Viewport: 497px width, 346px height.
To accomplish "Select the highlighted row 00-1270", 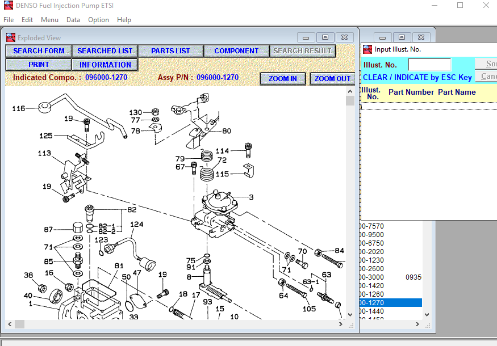I will (391, 303).
